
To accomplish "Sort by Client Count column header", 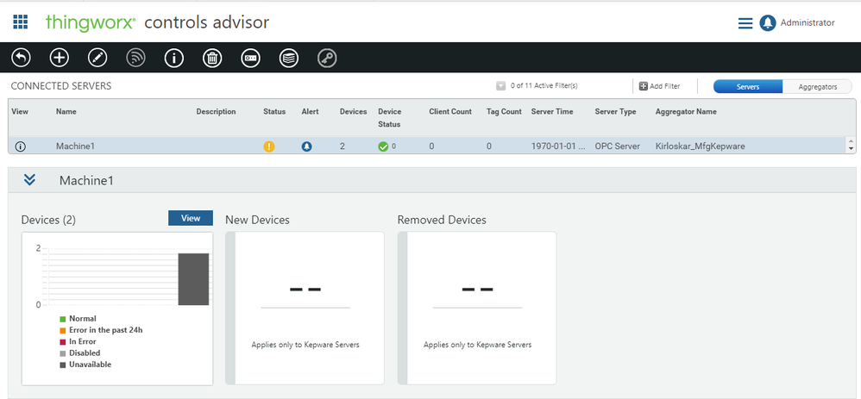I will [450, 111].
